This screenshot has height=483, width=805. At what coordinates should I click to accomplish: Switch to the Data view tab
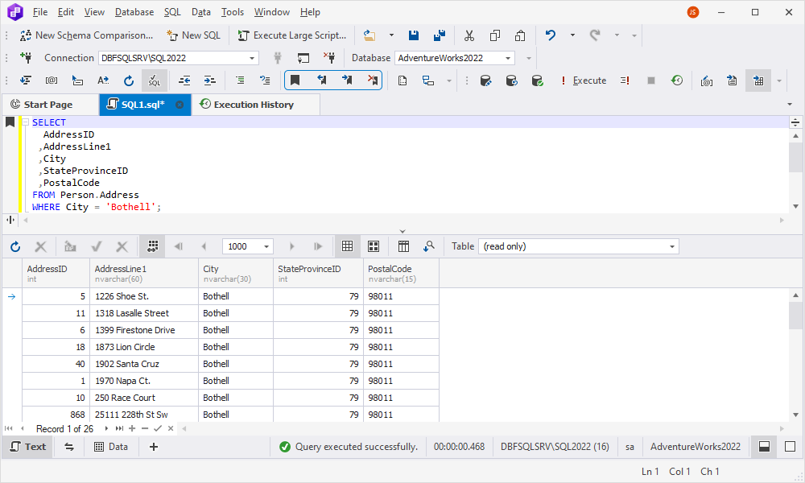point(111,447)
